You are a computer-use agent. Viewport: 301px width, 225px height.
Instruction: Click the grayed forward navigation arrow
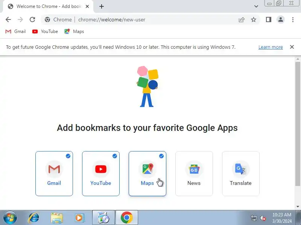(x=20, y=19)
